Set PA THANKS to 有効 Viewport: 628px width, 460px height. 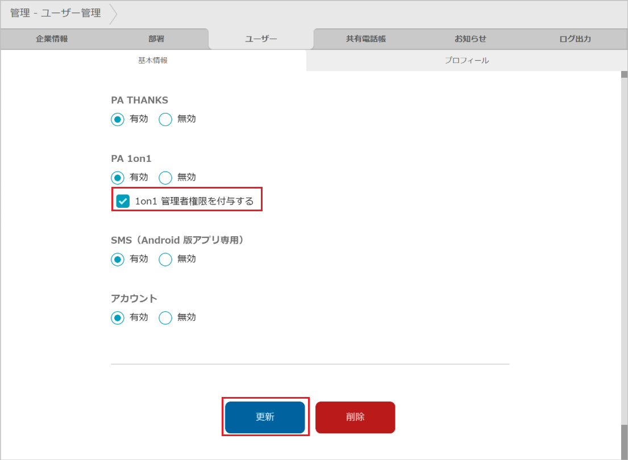[x=117, y=119]
